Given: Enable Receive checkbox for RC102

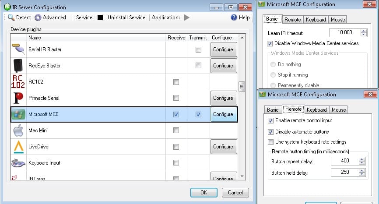Looking at the screenshot, I should (x=176, y=82).
